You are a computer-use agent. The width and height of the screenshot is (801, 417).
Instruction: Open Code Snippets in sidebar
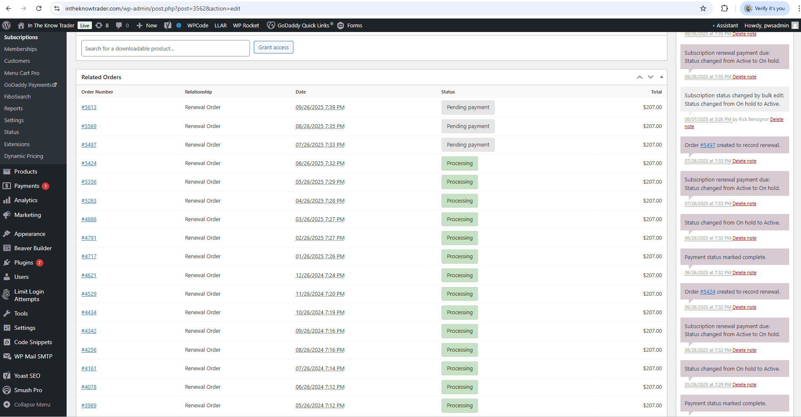[33, 342]
